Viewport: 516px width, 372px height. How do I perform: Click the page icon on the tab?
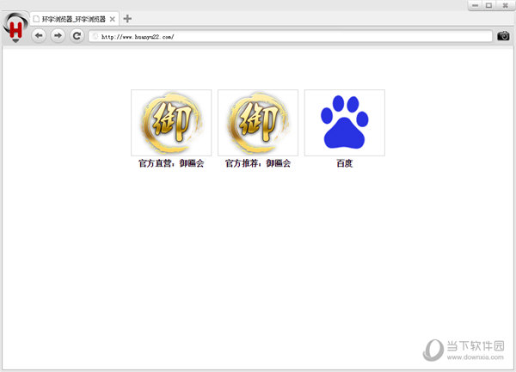(36, 19)
